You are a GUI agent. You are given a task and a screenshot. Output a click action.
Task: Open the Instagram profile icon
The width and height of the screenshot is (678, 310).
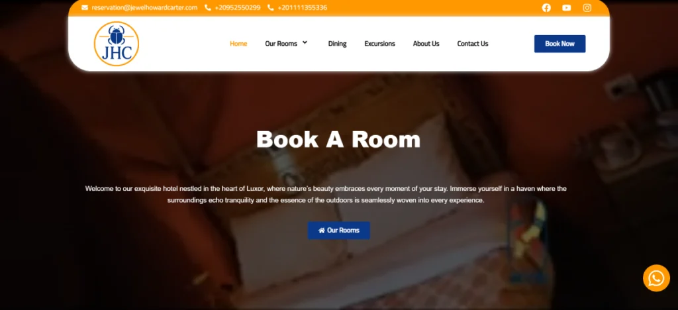(587, 8)
